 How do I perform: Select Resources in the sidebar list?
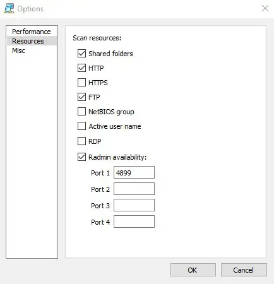coord(32,41)
